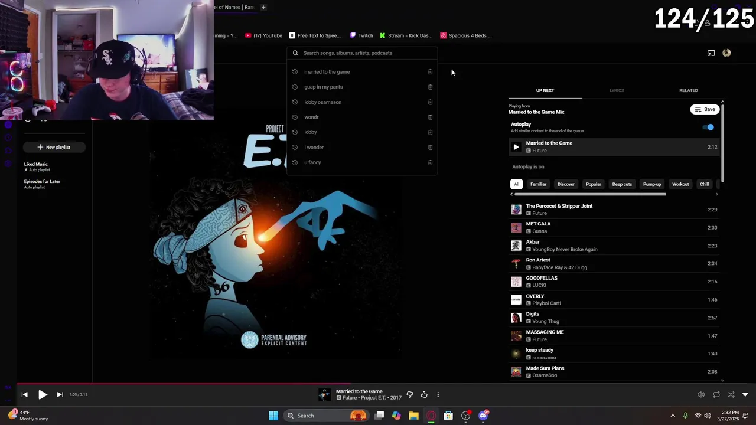
Task: Click the filter chips horizontal scrollbar
Action: (x=590, y=194)
